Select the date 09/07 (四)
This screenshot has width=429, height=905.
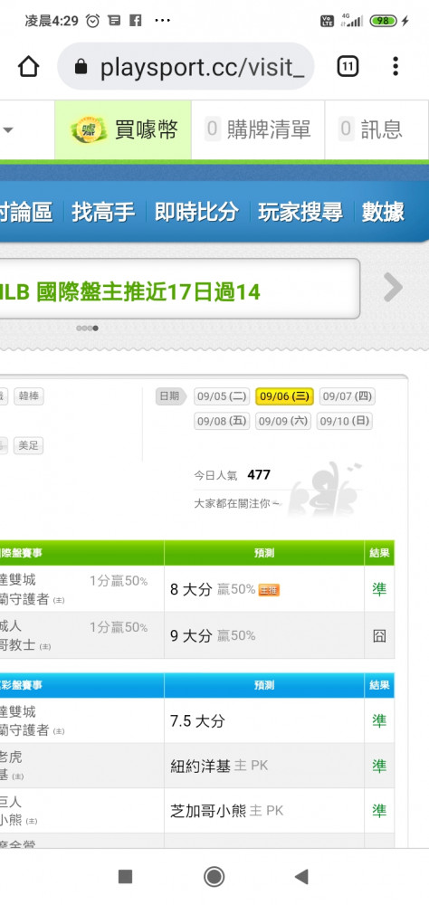(347, 396)
